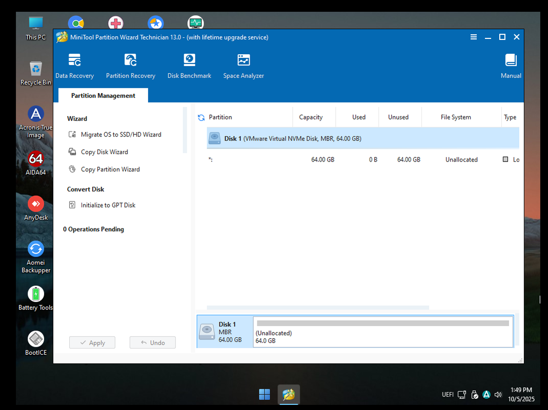
Task: Open This PC on desktop
Action: (x=36, y=28)
